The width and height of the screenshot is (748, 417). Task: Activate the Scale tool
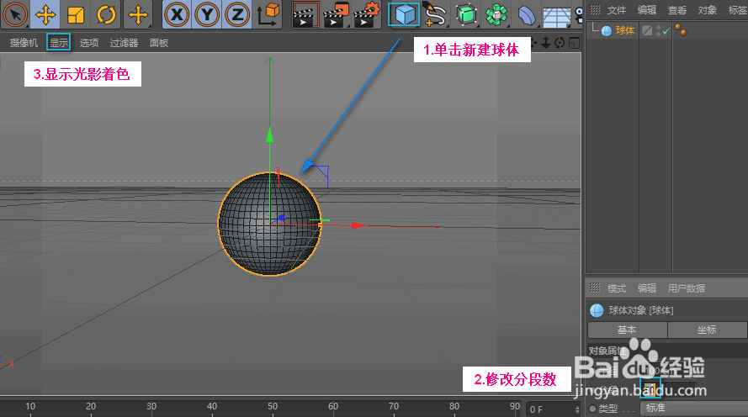pyautogui.click(x=76, y=14)
